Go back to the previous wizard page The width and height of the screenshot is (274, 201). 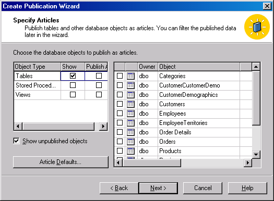tap(119, 188)
